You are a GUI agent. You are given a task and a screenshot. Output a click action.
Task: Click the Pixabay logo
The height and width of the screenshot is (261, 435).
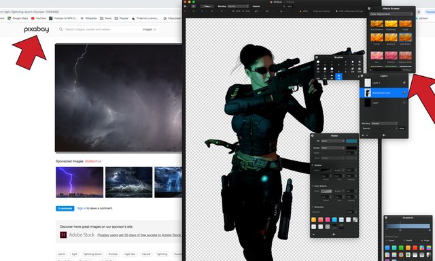tap(36, 29)
